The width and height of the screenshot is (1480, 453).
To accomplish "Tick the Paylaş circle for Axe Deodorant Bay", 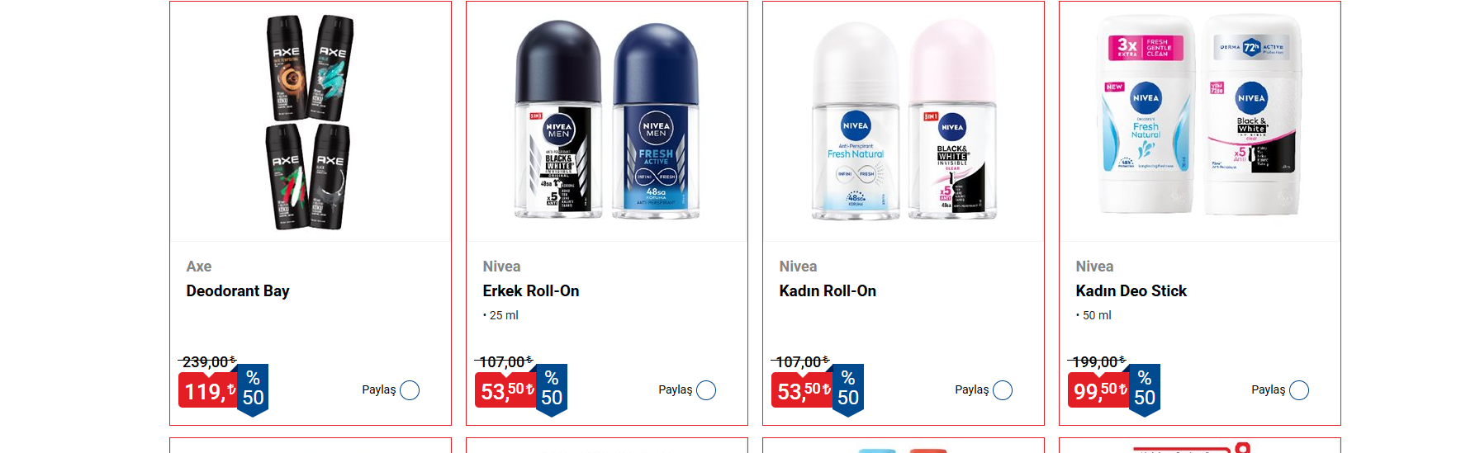I will pos(410,390).
